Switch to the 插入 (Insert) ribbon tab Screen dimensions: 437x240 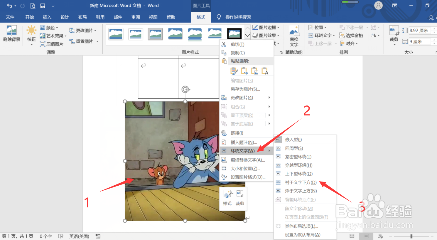(47, 17)
